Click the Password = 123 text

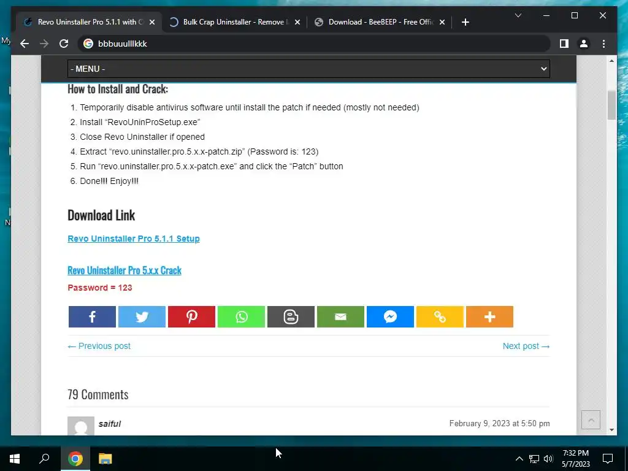[x=100, y=288]
